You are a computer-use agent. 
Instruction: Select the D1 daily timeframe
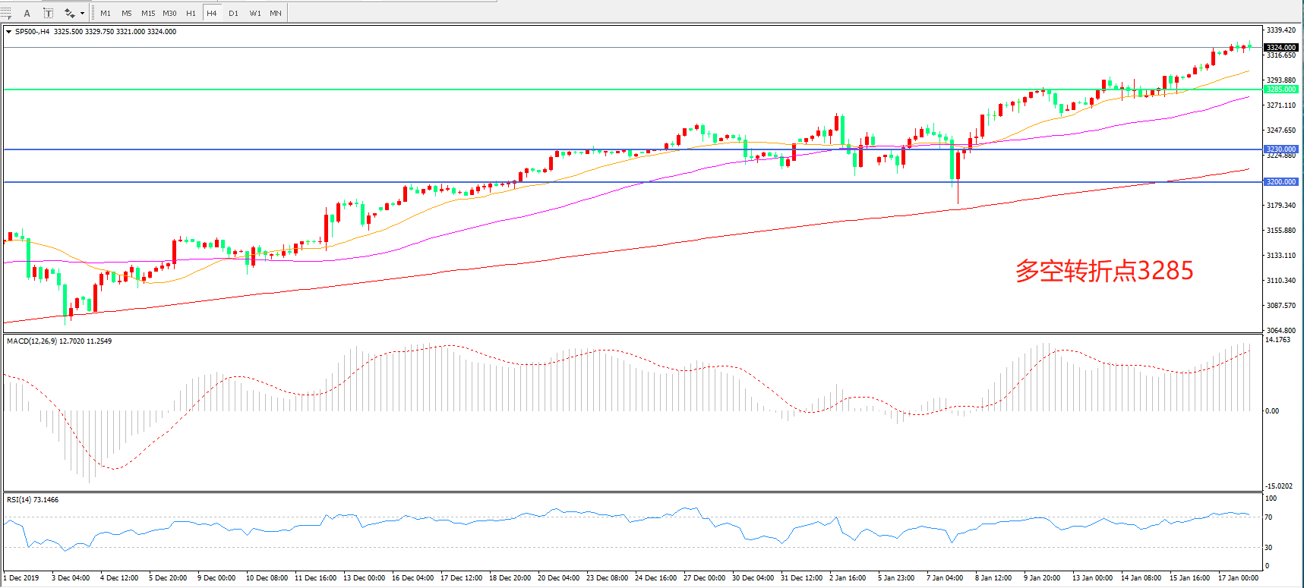[233, 13]
